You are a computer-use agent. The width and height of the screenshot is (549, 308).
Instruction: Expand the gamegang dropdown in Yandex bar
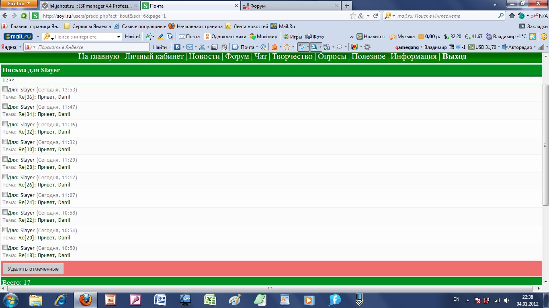coord(421,47)
